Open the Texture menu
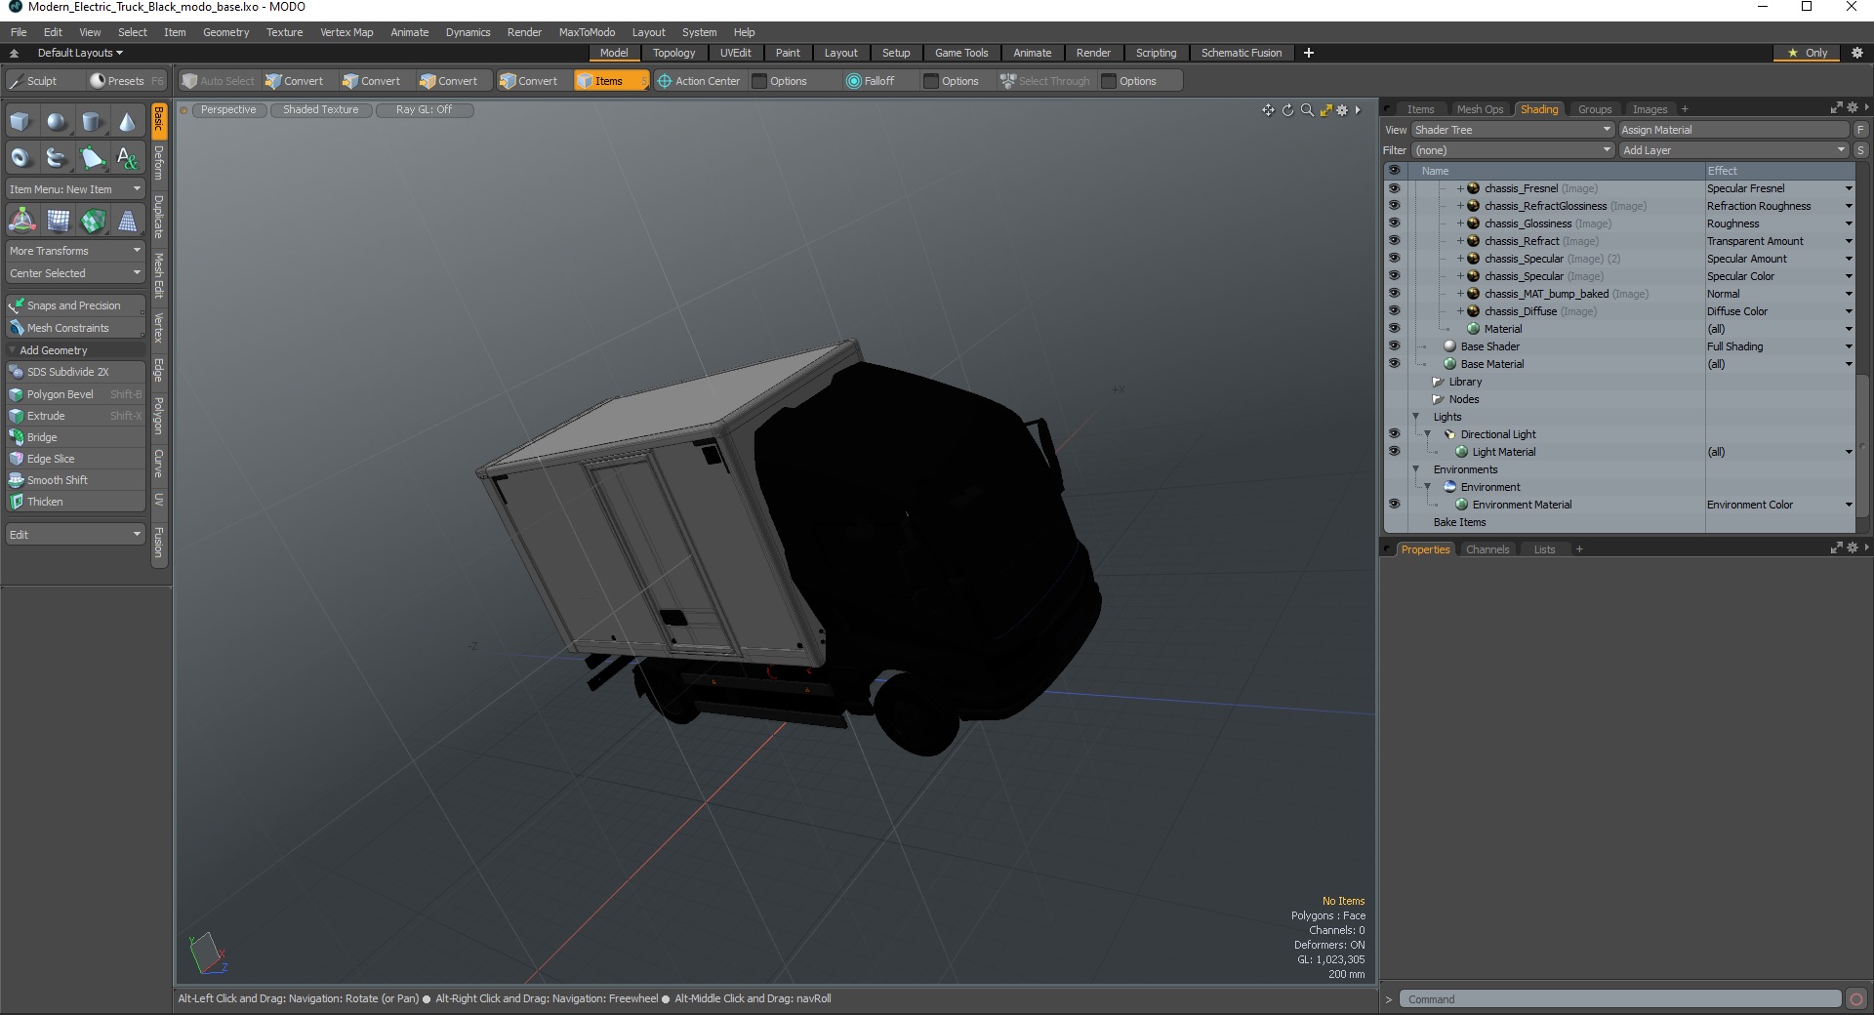 pos(284,32)
